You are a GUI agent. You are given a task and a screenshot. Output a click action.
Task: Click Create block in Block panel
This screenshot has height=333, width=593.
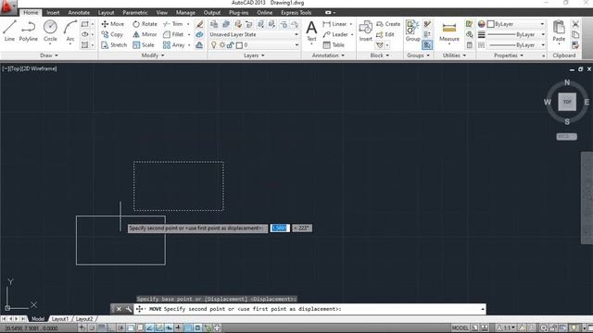point(388,24)
